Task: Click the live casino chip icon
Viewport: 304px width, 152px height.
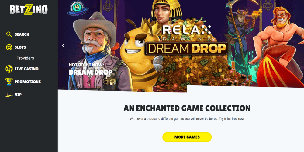Action: point(9,69)
